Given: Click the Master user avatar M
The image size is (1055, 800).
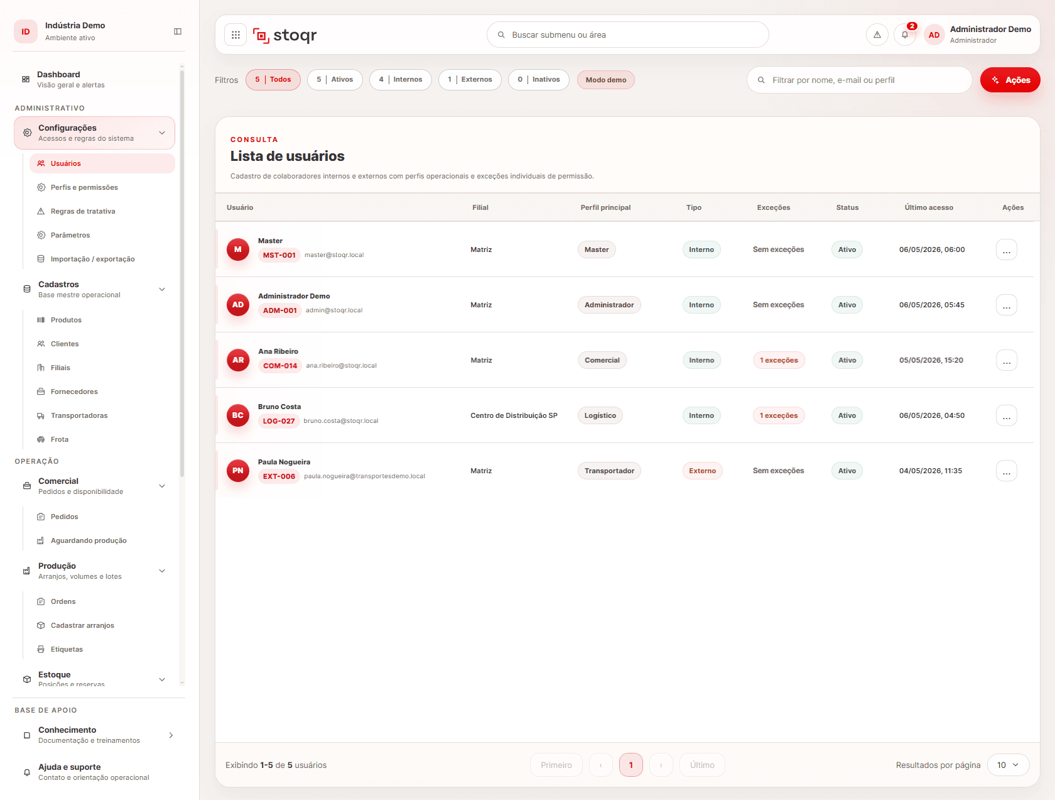Looking at the screenshot, I should point(238,249).
